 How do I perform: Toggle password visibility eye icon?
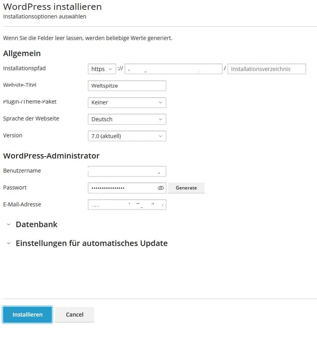161,188
